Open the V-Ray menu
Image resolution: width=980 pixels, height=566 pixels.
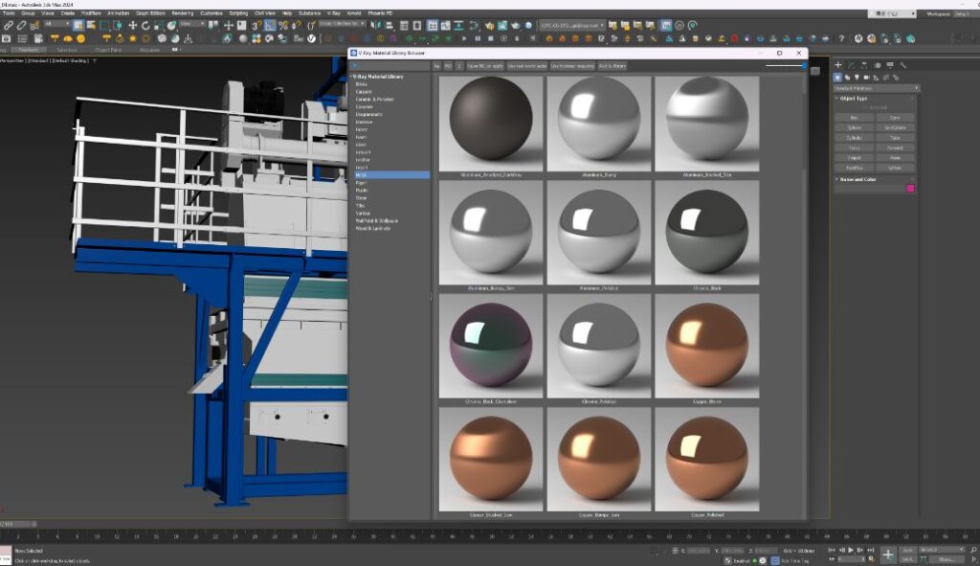pos(334,13)
